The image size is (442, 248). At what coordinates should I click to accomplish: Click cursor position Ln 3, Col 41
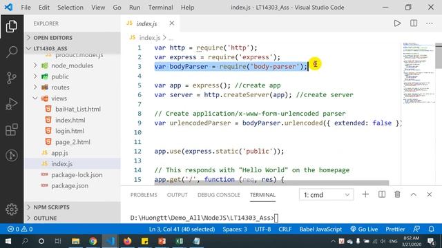182,229
